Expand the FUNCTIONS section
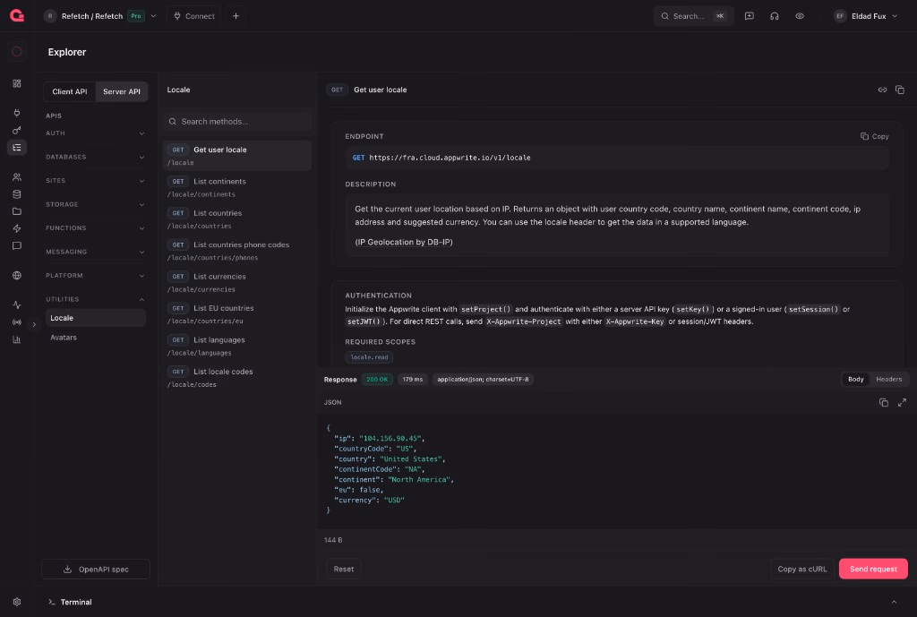 (95, 228)
